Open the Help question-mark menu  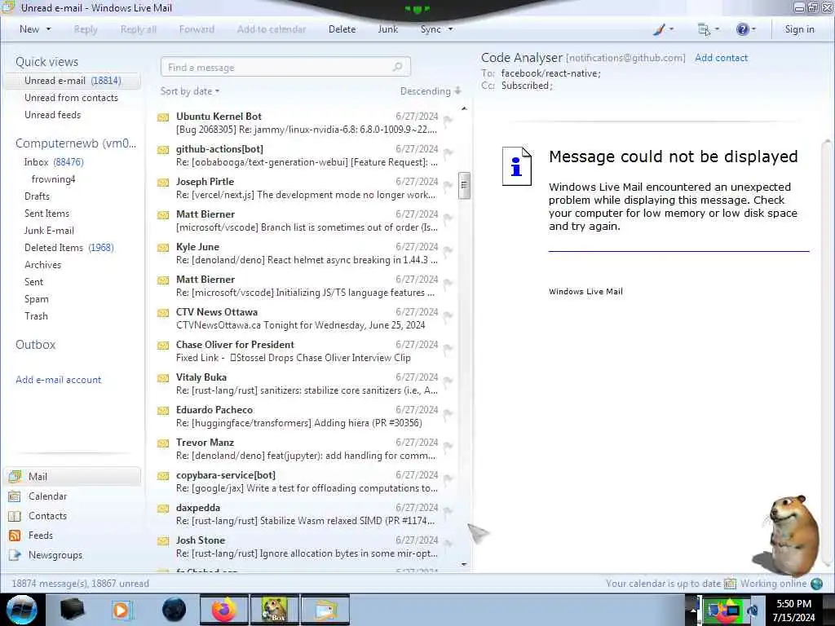[745, 29]
